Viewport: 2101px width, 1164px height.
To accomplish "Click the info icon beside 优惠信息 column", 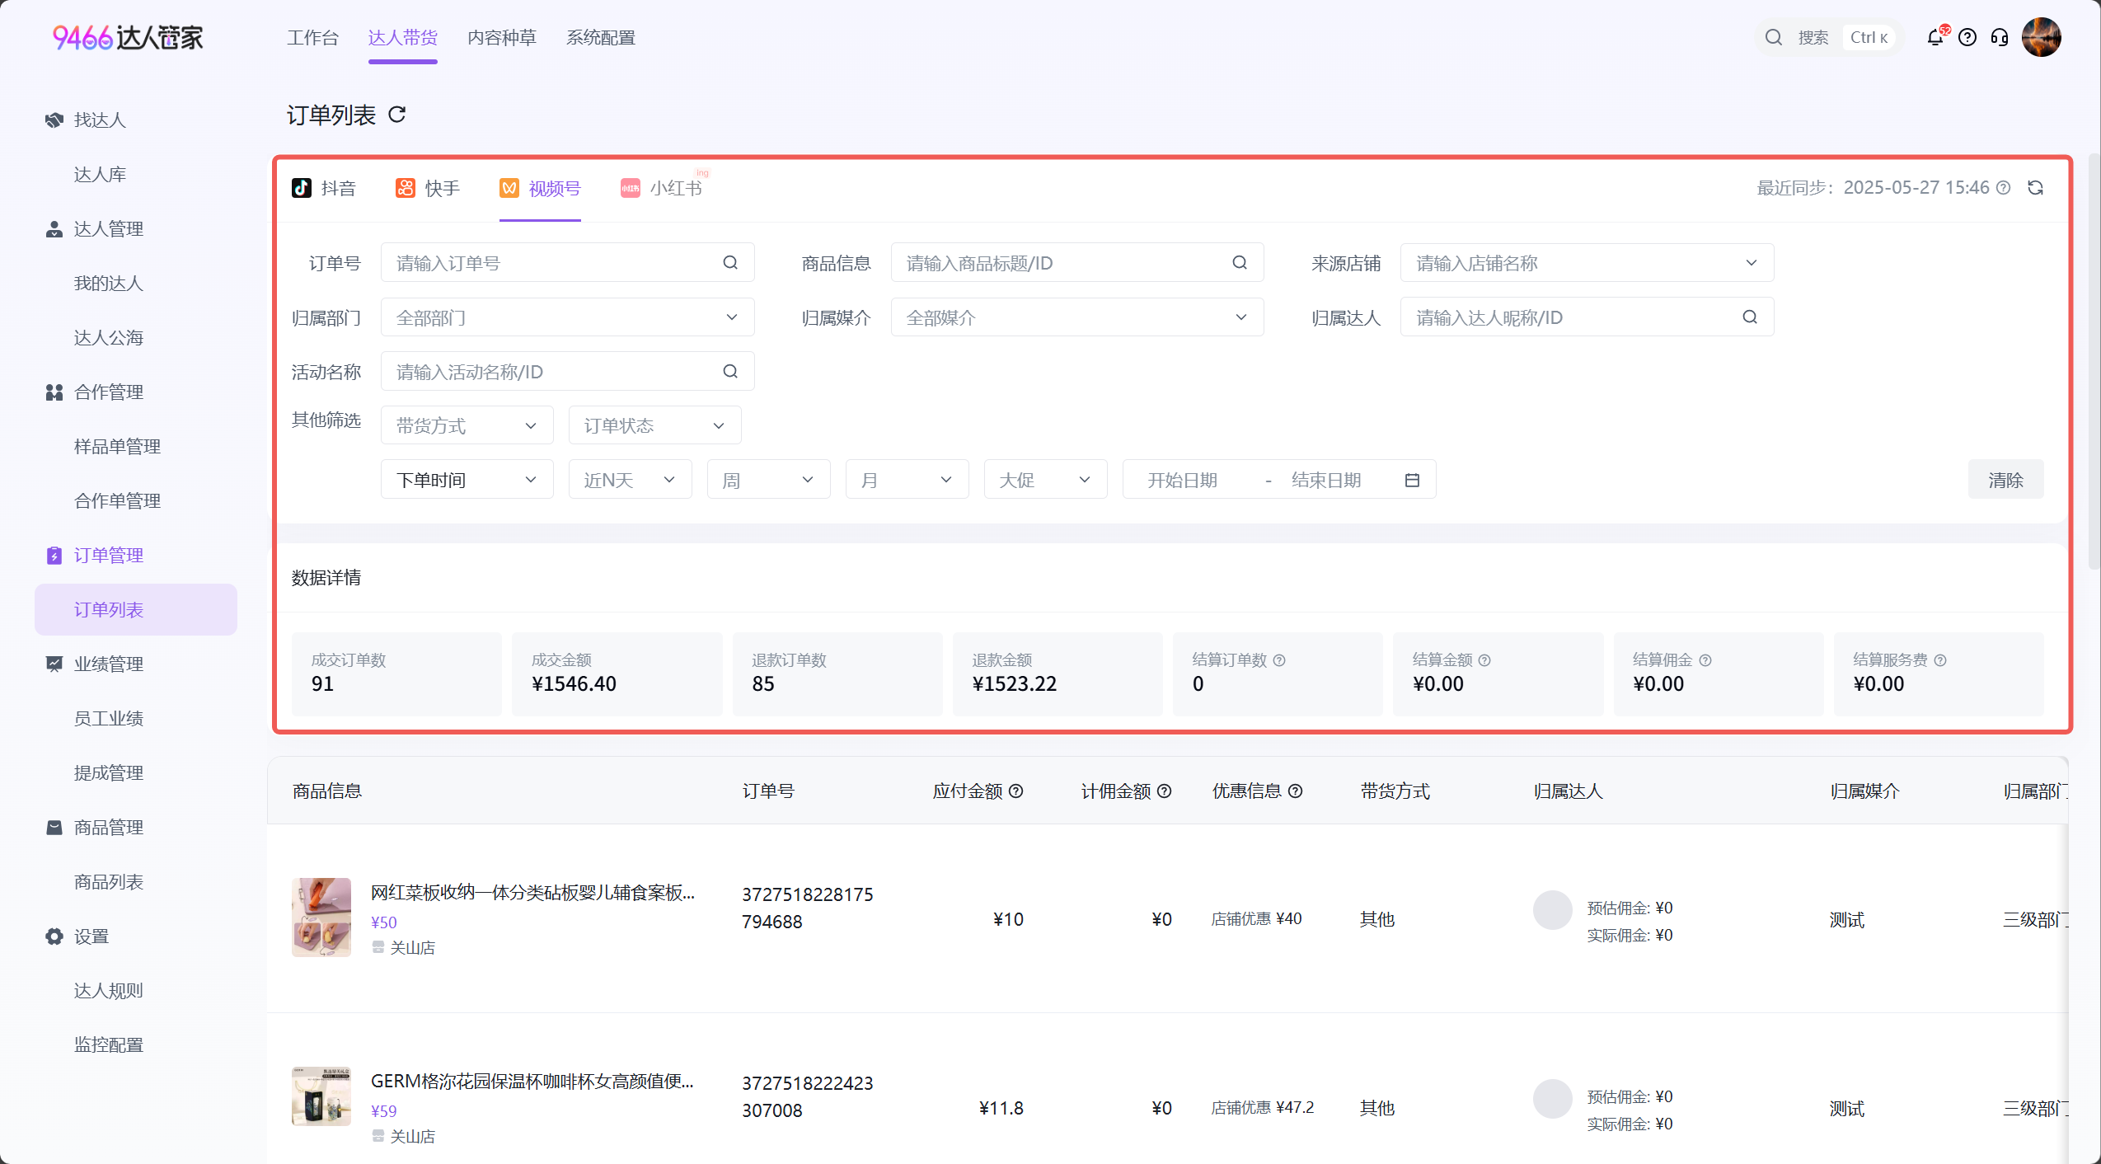I will [x=1296, y=791].
